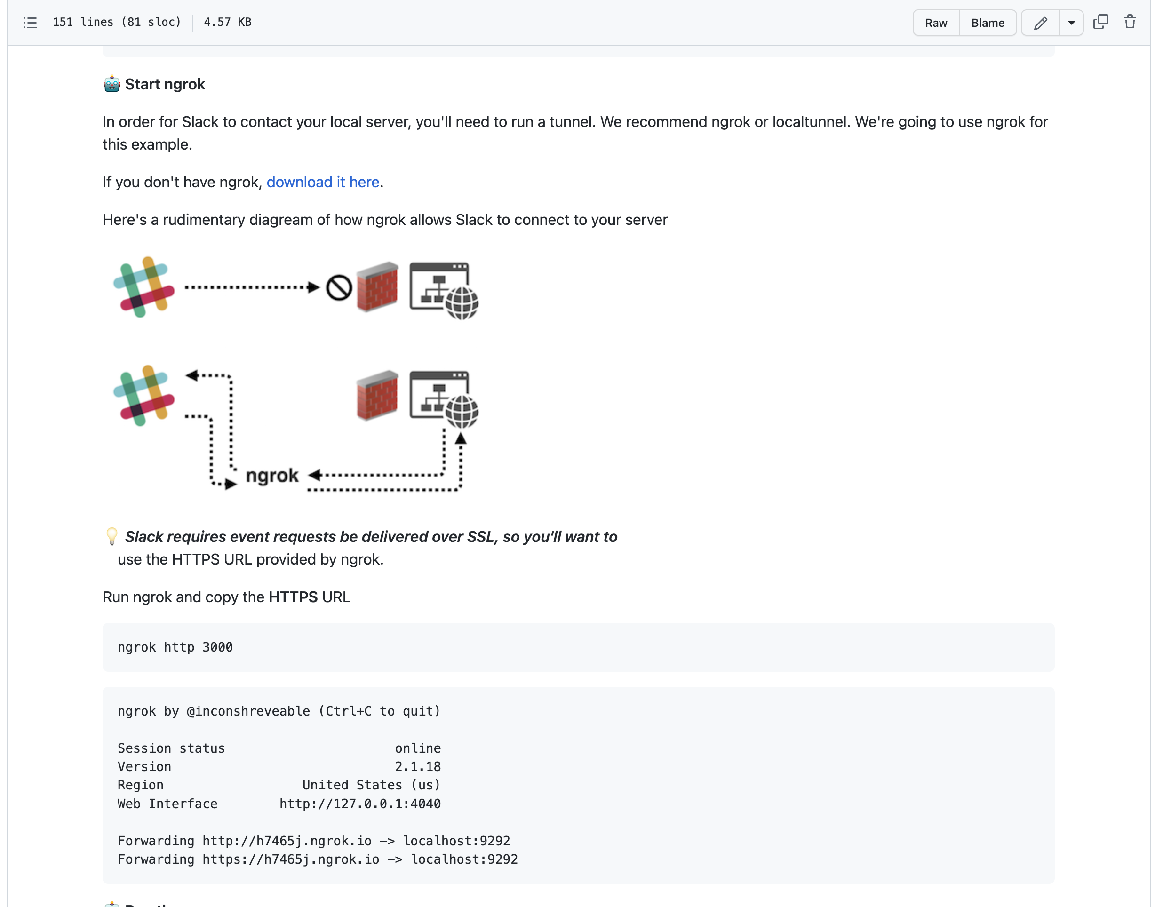
Task: Click the 'Slack requires event requests' italic text
Action: click(371, 537)
